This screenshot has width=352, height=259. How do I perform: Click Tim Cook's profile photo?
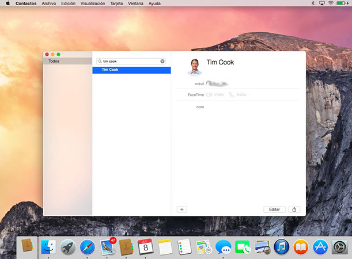[195, 66]
